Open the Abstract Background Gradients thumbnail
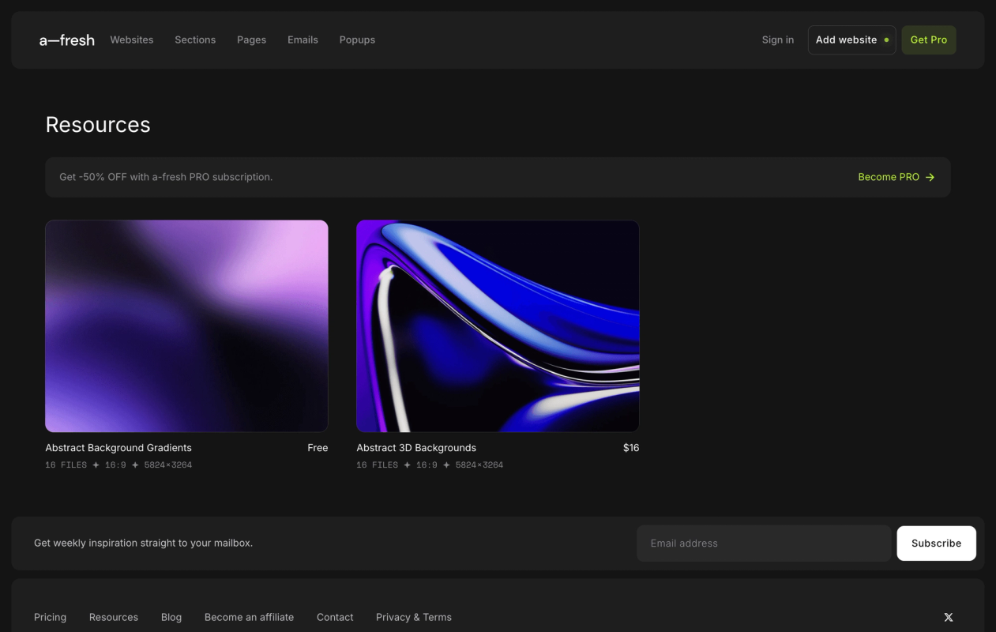996x632 pixels. (x=186, y=325)
